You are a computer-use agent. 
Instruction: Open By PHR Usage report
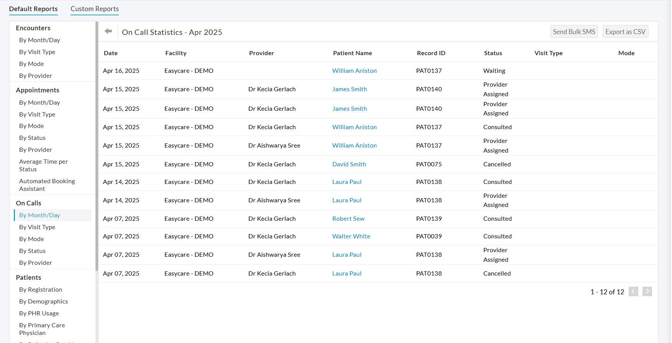pyautogui.click(x=39, y=313)
